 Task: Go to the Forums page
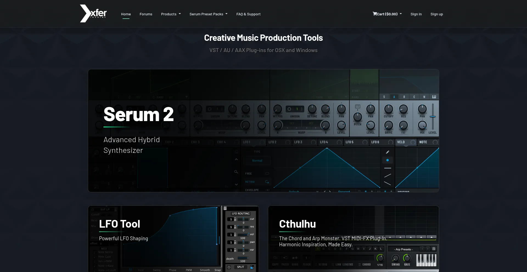[x=146, y=14]
